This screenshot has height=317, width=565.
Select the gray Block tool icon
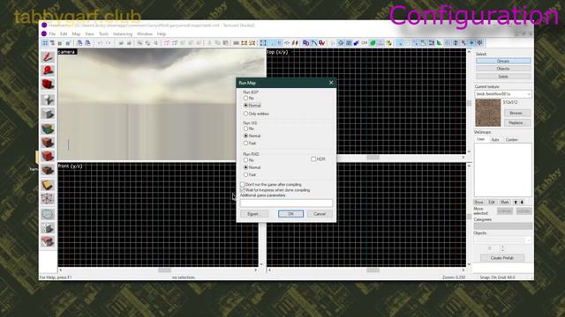tap(48, 114)
